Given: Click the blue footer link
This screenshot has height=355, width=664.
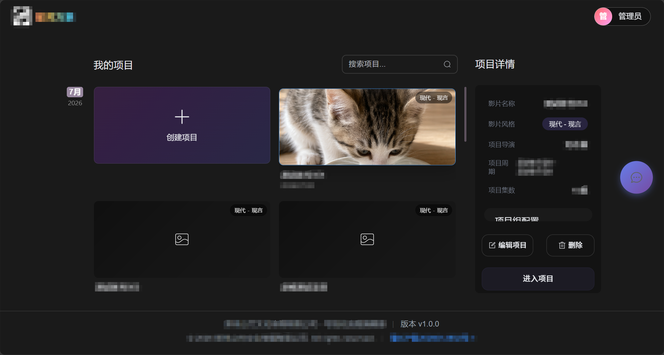Looking at the screenshot, I should (x=432, y=337).
